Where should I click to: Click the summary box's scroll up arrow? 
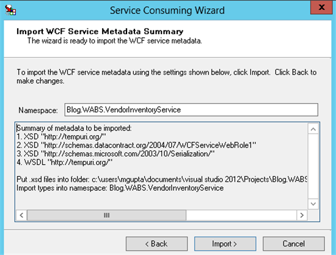(x=313, y=129)
